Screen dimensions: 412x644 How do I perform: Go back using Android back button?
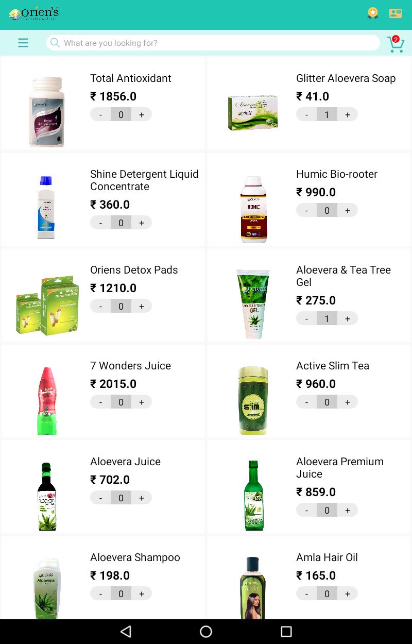coord(126,631)
